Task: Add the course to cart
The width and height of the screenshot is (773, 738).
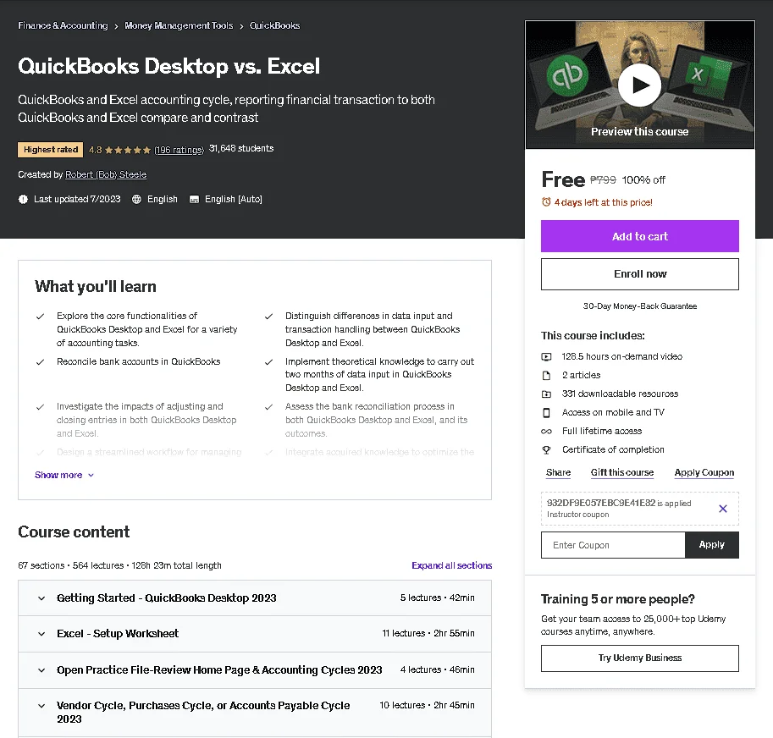Action: [639, 236]
